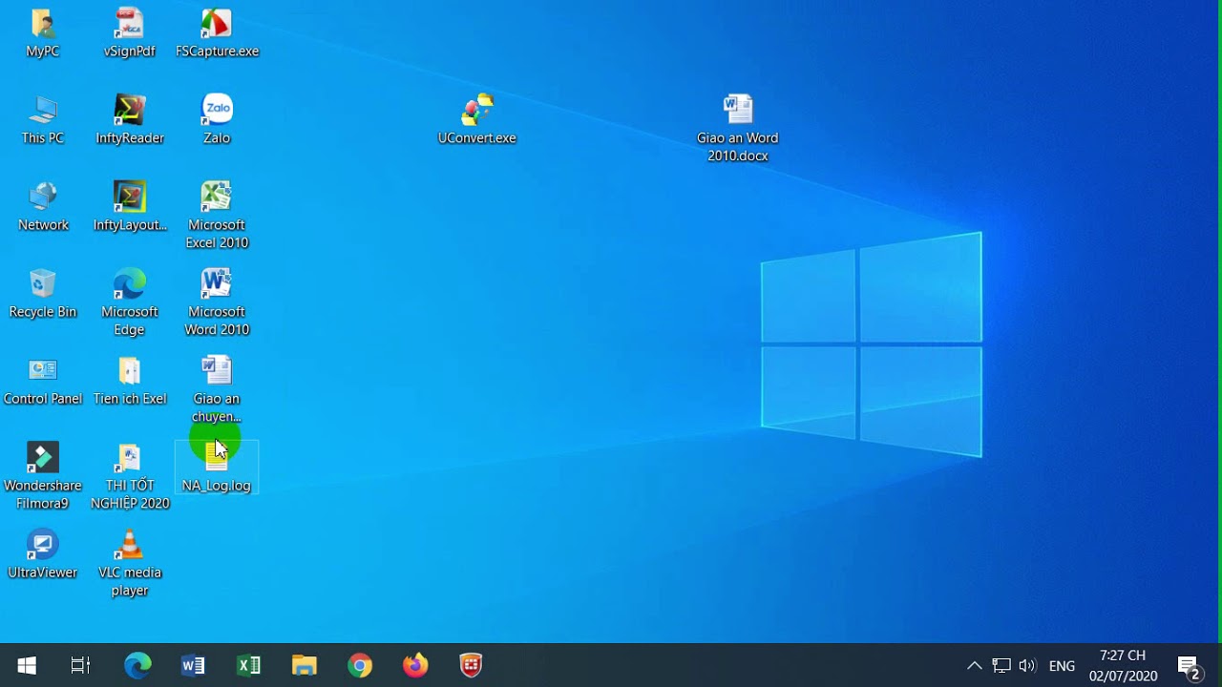Select the MyPC desktop icon

pyautogui.click(x=43, y=33)
